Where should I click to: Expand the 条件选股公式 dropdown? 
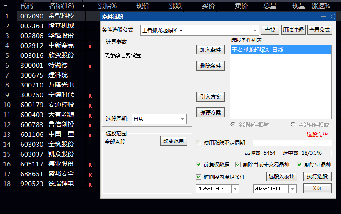pos(255,30)
